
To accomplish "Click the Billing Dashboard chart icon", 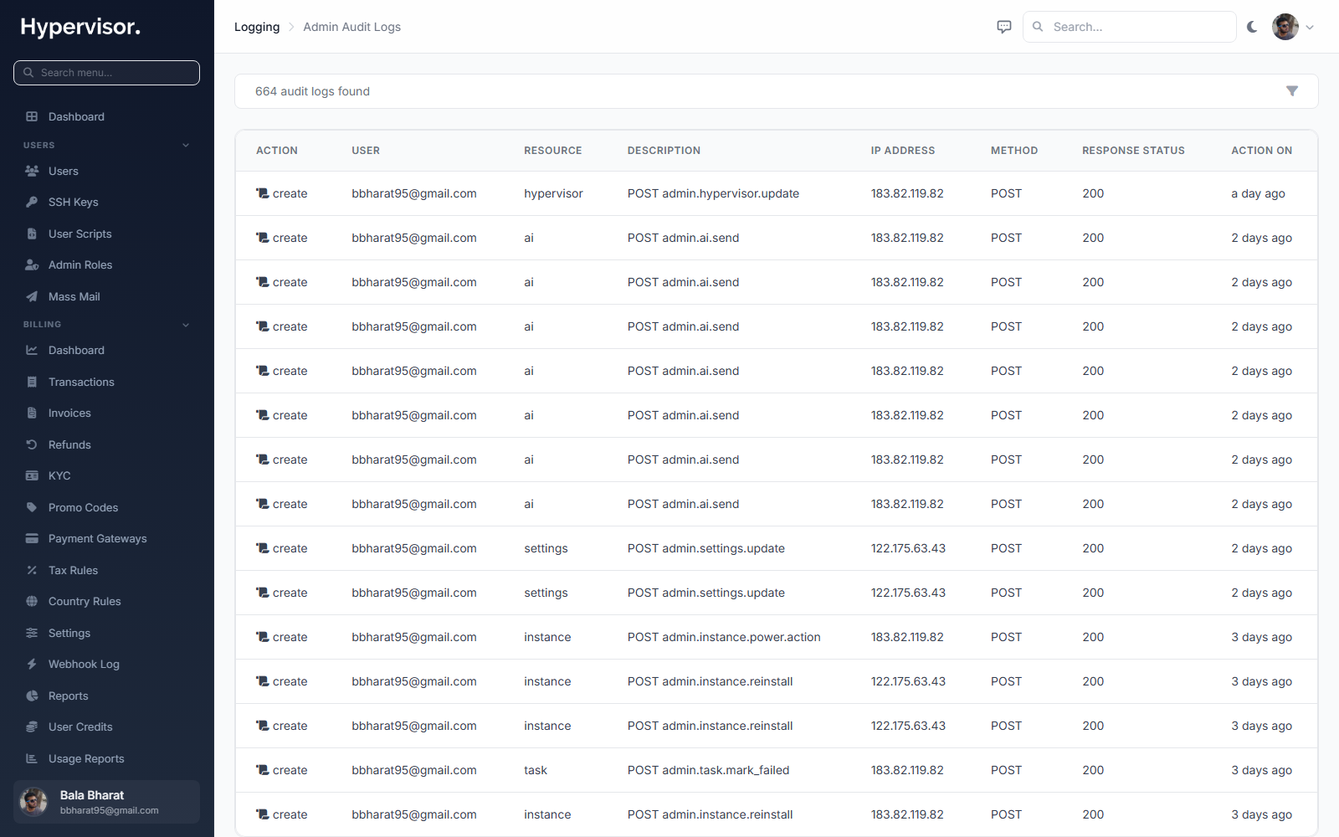I will click(32, 350).
